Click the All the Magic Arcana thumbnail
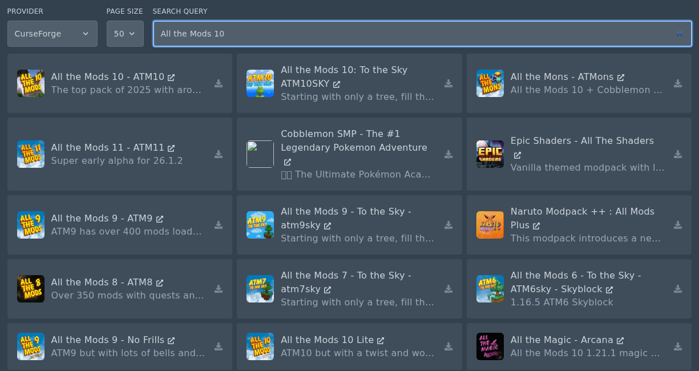This screenshot has height=371, width=699. point(490,346)
